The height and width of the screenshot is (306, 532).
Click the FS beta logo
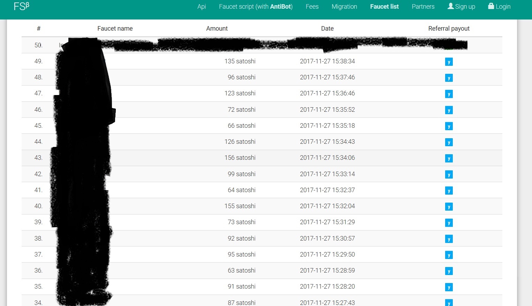pos(21,6)
